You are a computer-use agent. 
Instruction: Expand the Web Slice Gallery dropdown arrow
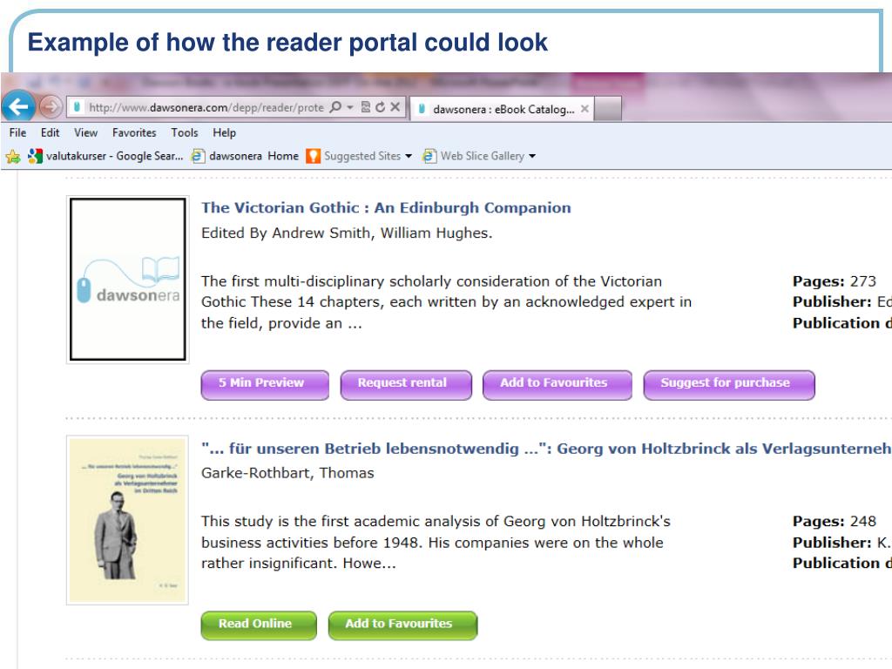click(x=532, y=156)
